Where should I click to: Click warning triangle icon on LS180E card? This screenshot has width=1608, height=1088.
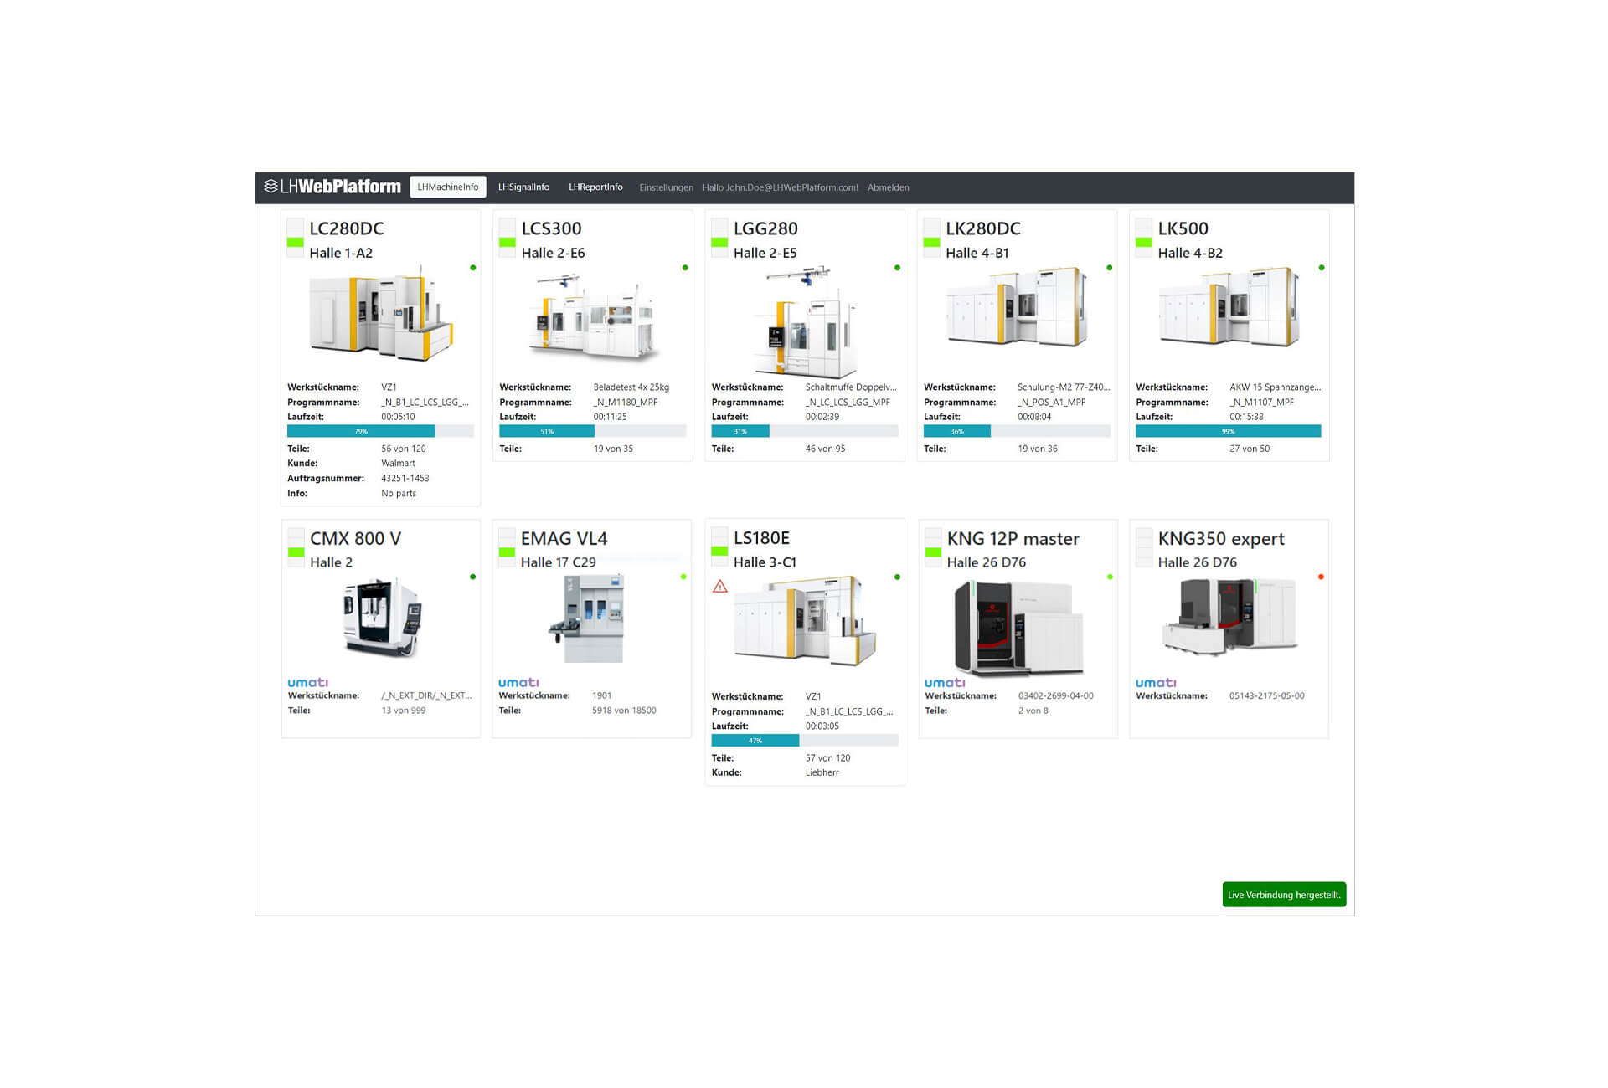(x=720, y=587)
